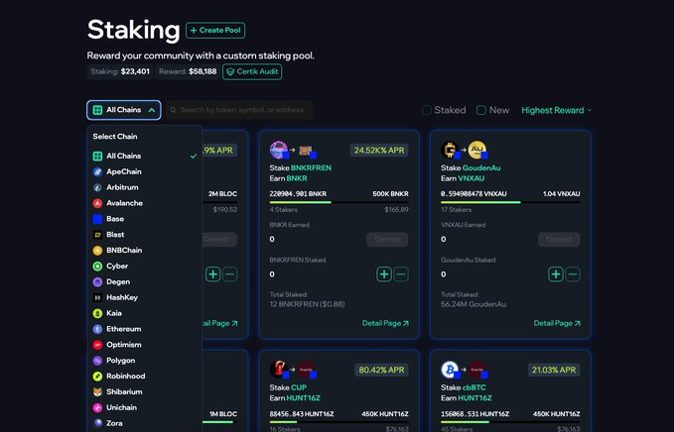Click the Unichain chain icon
This screenshot has width=674, height=432.
97,407
